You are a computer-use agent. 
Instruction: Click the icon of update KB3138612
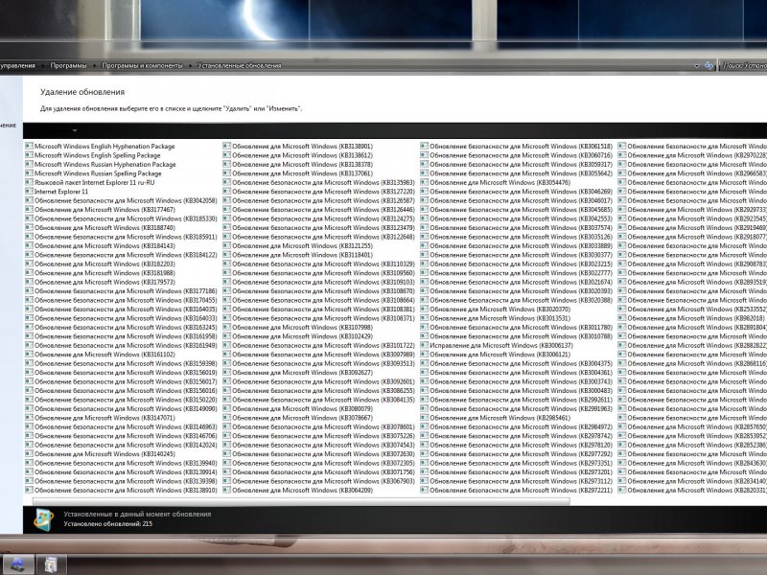(x=227, y=155)
